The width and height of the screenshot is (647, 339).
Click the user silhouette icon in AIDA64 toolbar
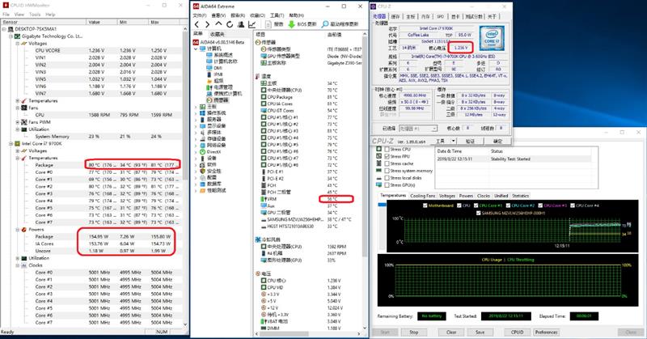pyautogui.click(x=241, y=24)
